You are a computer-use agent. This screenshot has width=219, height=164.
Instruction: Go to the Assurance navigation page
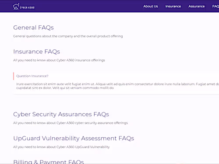coord(197,6)
